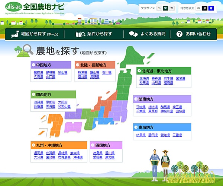This screenshot has width=223, height=186.
Task: Open the 山梨県 link
Action: point(180,111)
